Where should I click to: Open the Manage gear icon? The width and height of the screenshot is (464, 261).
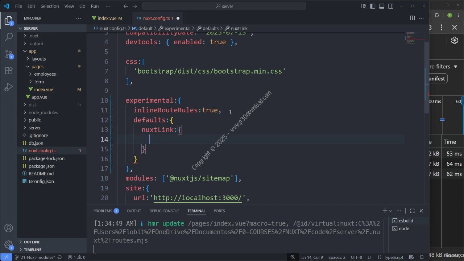[9, 245]
